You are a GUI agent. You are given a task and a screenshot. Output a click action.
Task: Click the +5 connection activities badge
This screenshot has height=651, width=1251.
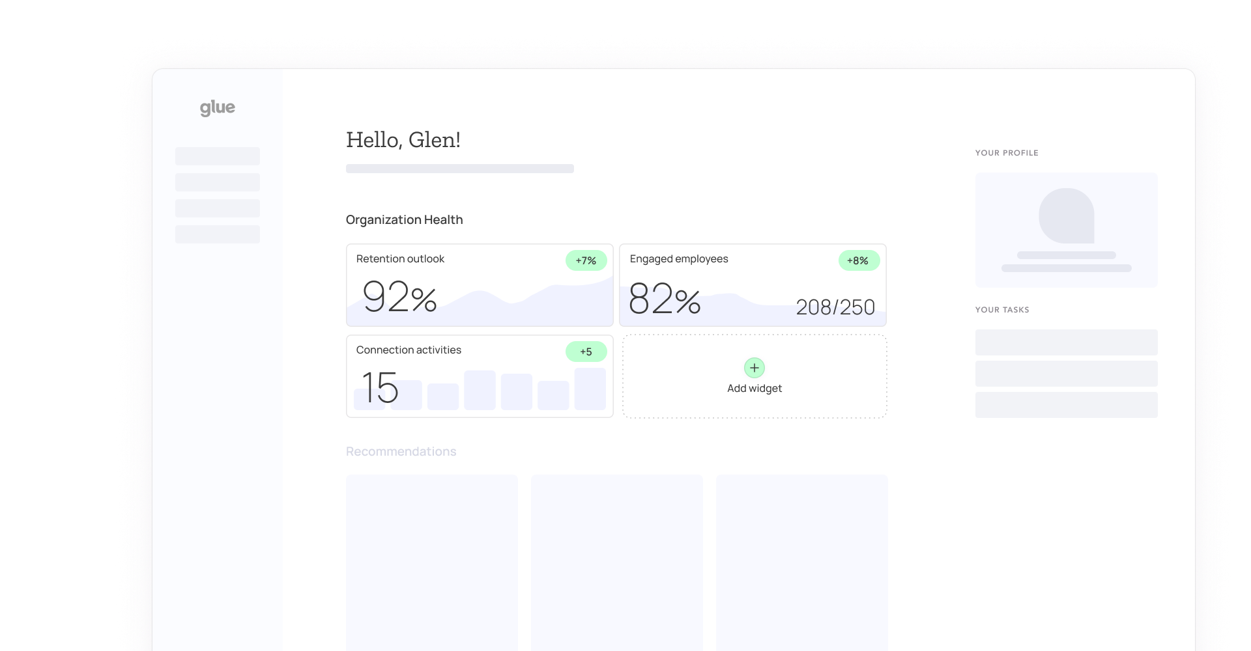[586, 352]
